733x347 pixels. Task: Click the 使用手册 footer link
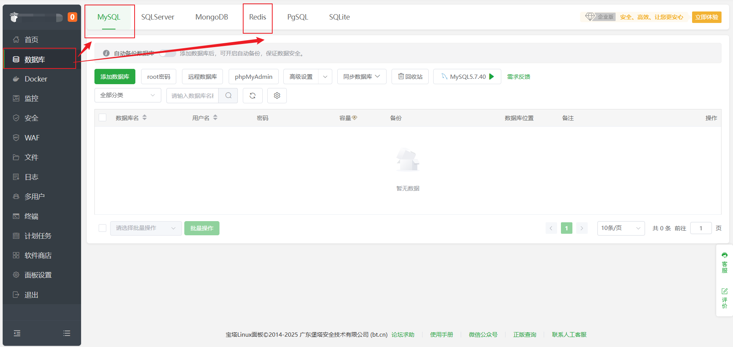click(442, 334)
